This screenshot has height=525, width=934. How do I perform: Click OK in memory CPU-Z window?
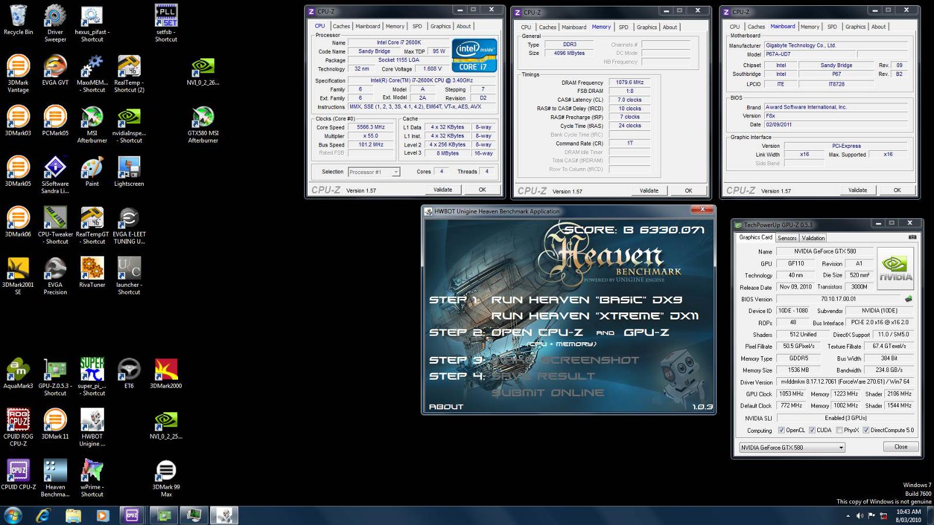pyautogui.click(x=688, y=191)
